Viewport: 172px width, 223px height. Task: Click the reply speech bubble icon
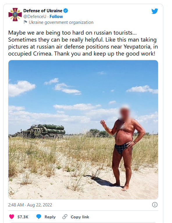point(39,217)
